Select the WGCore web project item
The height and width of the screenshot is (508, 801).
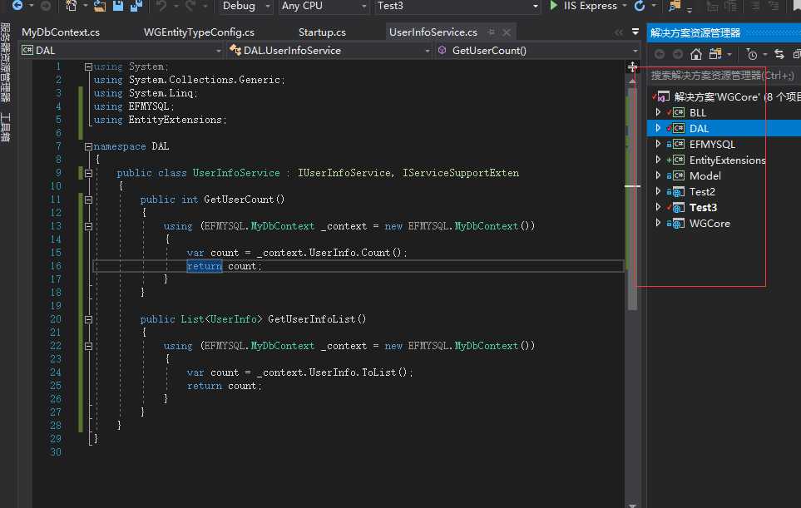(x=710, y=224)
